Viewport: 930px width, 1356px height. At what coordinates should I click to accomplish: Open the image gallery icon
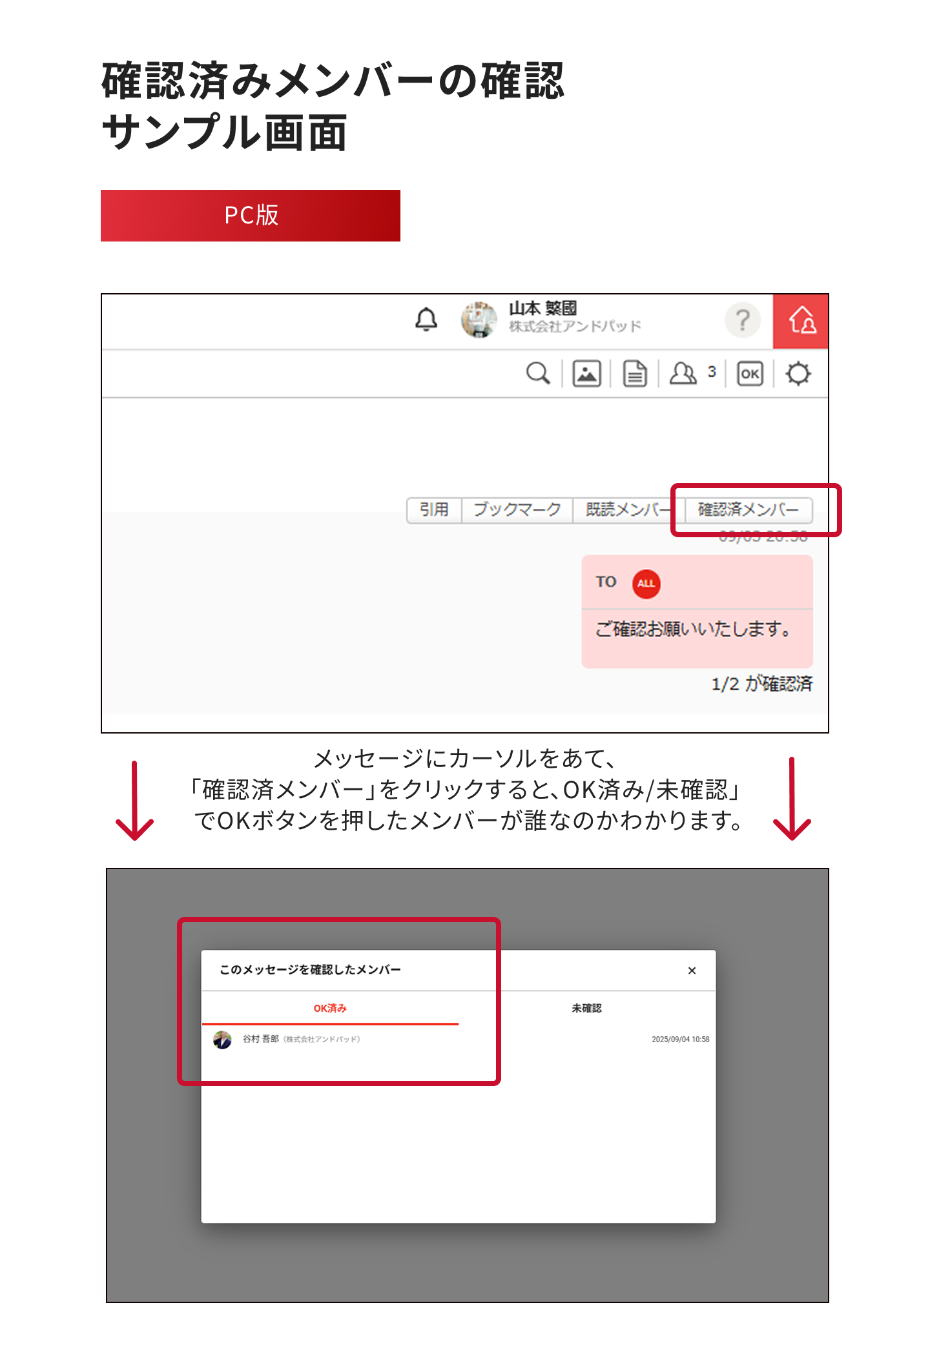point(586,373)
